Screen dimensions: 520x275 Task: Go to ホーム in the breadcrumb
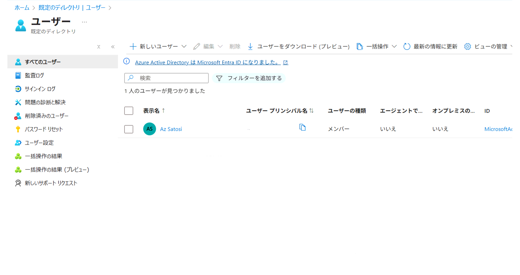22,7
